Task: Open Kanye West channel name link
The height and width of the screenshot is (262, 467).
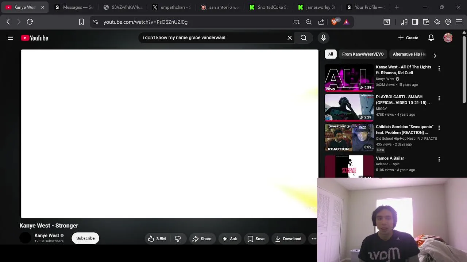Action: click(x=47, y=235)
